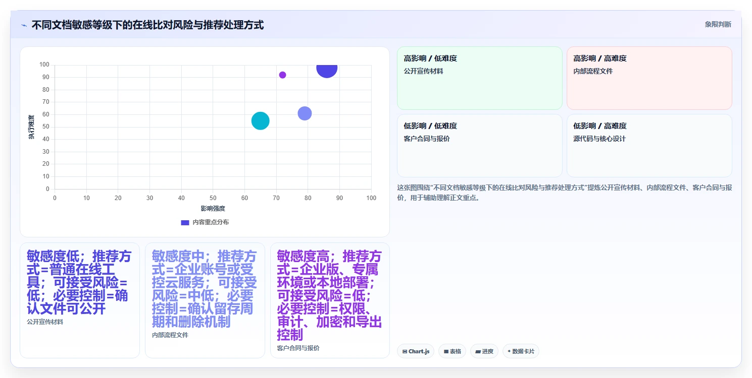752x378 pixels.
Task: Open the 敏感度高 data card
Action: pyautogui.click(x=330, y=300)
